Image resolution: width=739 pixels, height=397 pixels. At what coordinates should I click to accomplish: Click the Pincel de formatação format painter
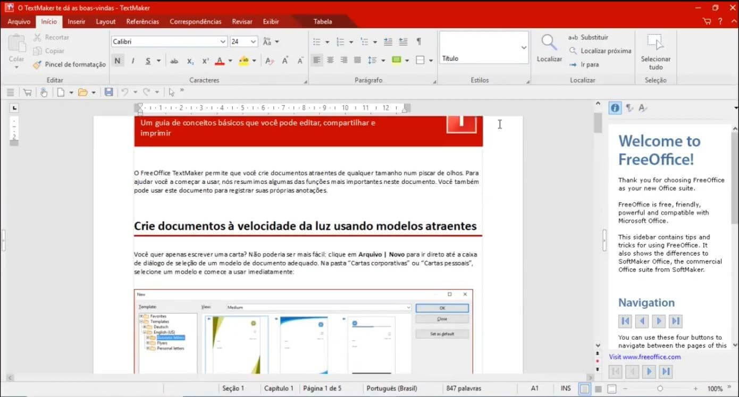[70, 64]
